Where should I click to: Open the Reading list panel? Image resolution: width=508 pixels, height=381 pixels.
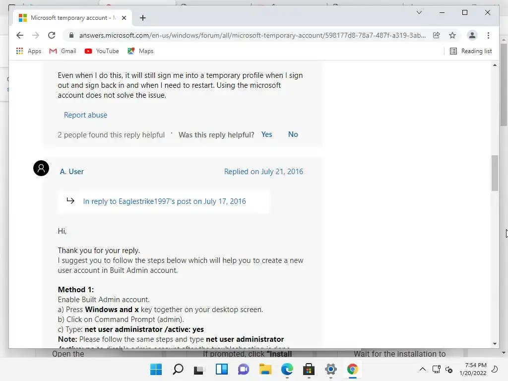pyautogui.click(x=471, y=51)
